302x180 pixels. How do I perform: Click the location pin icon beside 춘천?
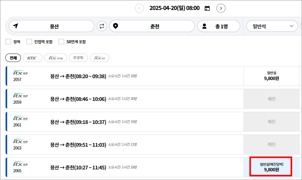(x=116, y=26)
